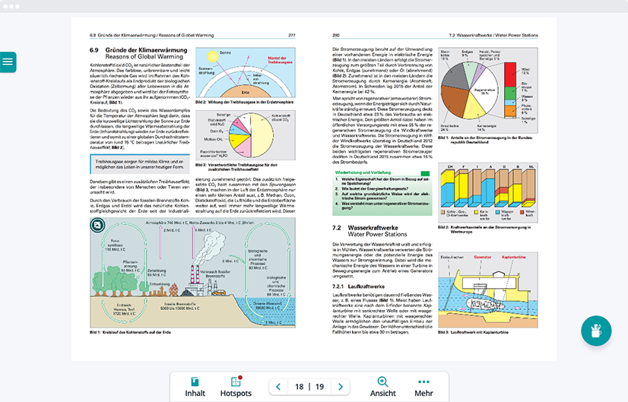Screen dimensions: 628x402
Task: Open the Inhalt table of contents
Action: pos(195,387)
